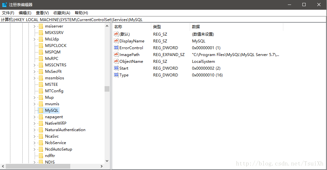327x170 pixels.
Task: Click the MySQL folder icon
Action: pyautogui.click(x=41, y=110)
